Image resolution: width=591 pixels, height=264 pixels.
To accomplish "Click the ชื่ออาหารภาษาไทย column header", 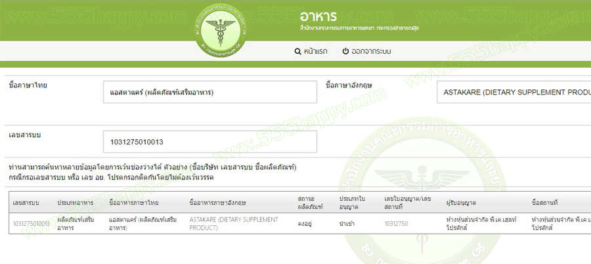I will (x=134, y=203).
